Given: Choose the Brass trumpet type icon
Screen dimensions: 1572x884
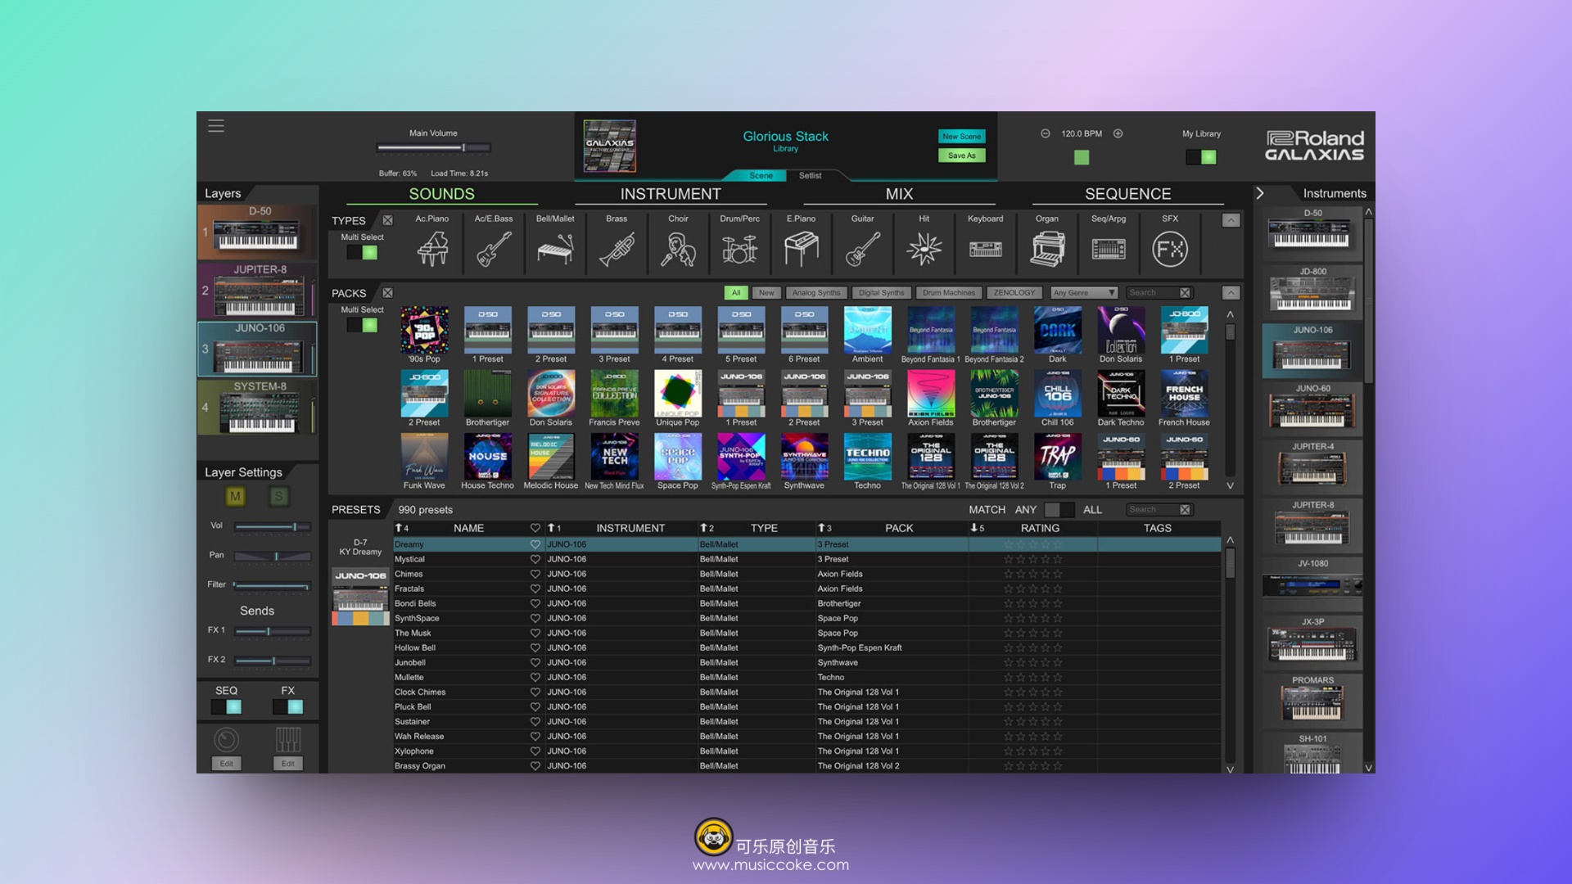Looking at the screenshot, I should pyautogui.click(x=617, y=248).
